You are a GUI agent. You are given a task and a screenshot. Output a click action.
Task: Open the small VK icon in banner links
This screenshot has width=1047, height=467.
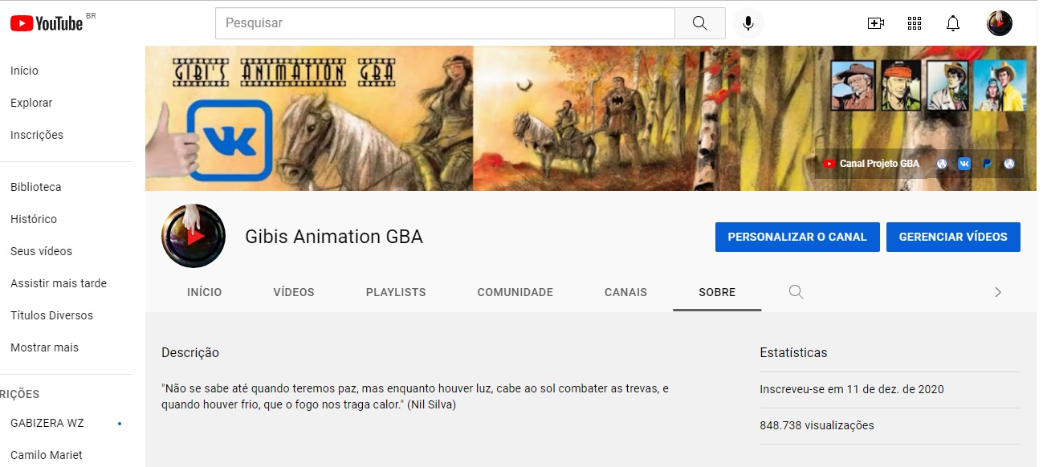(964, 164)
